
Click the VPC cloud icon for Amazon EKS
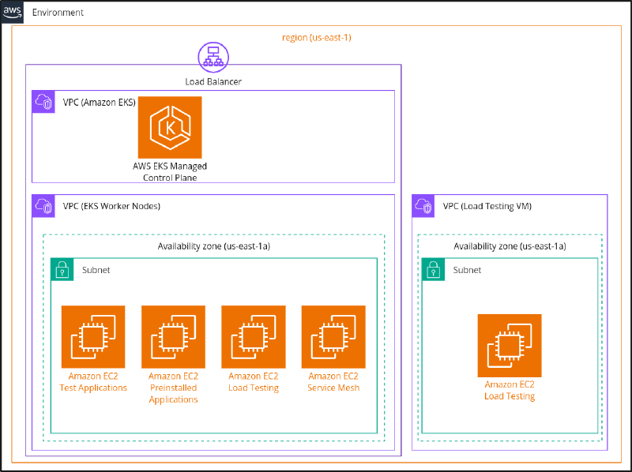click(43, 102)
